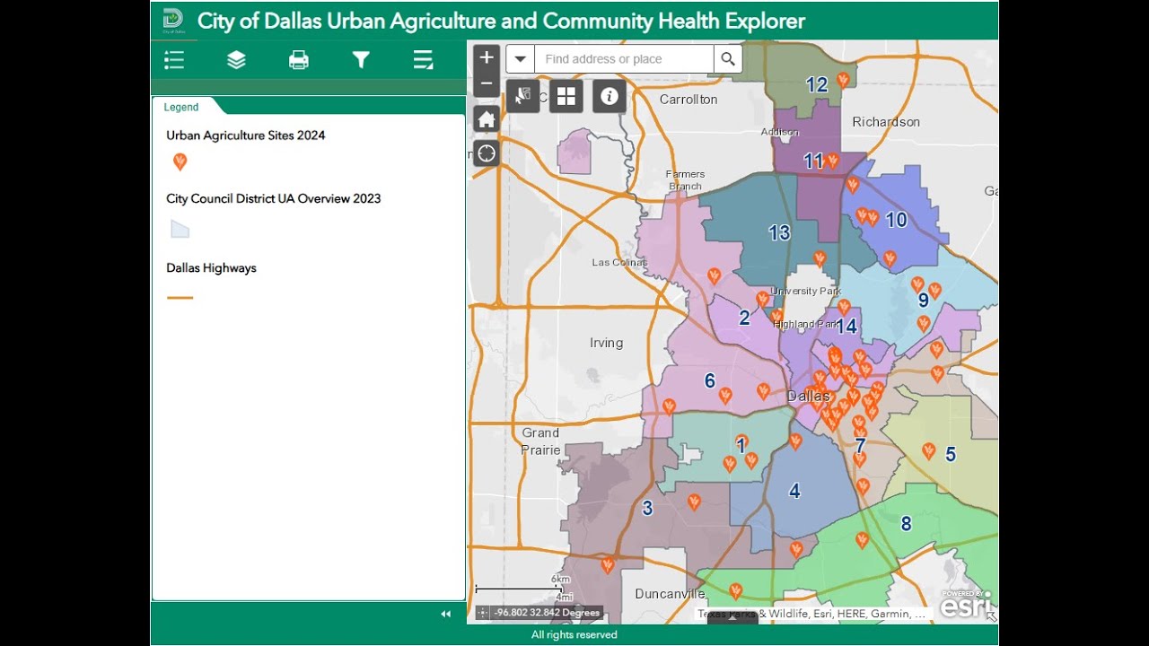Click the district 9 label on map
This screenshot has height=646, width=1149.
pyautogui.click(x=923, y=301)
